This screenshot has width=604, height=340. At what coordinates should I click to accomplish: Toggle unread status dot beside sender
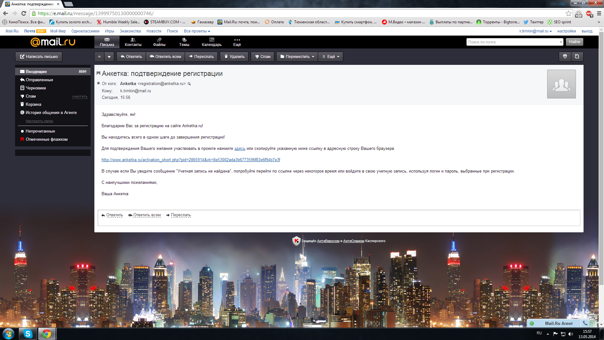click(98, 83)
